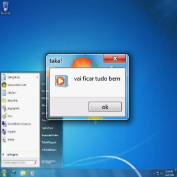Expand All Programs list
The height and width of the screenshot is (177, 177).
click(x=10, y=155)
